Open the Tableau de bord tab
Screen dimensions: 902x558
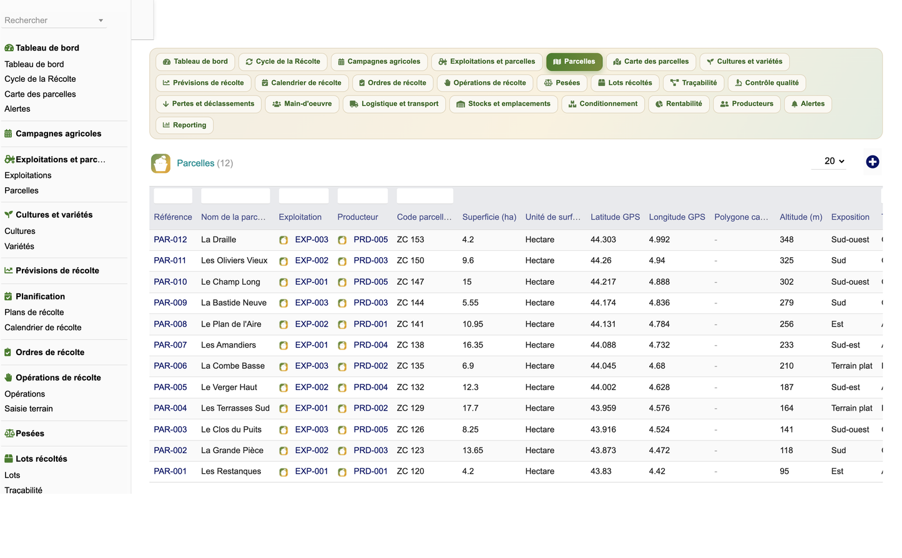[195, 62]
